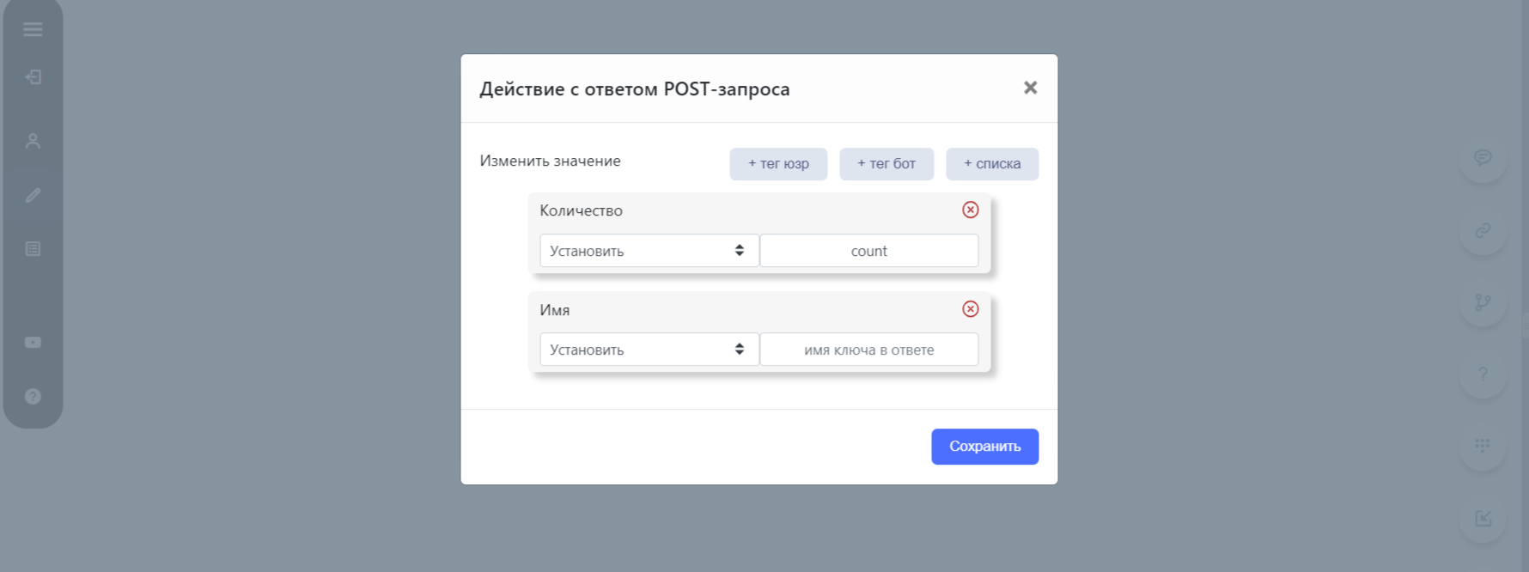
Task: Close the POST-запроса dialog
Action: 1031,88
